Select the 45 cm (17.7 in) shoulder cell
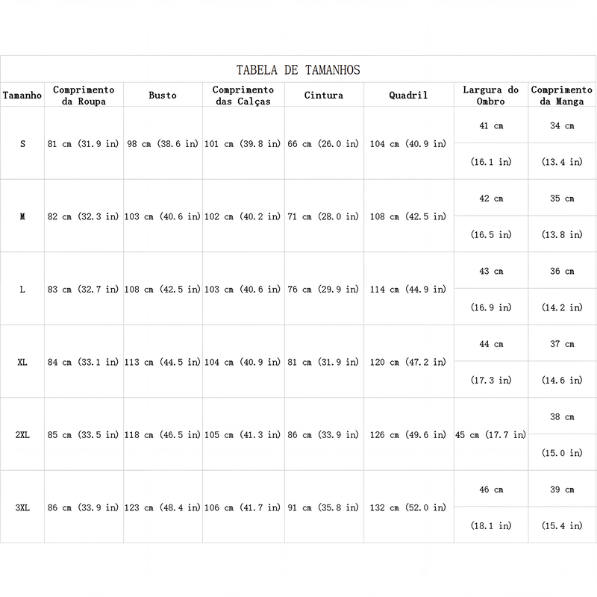The height and width of the screenshot is (597, 597). [x=491, y=435]
